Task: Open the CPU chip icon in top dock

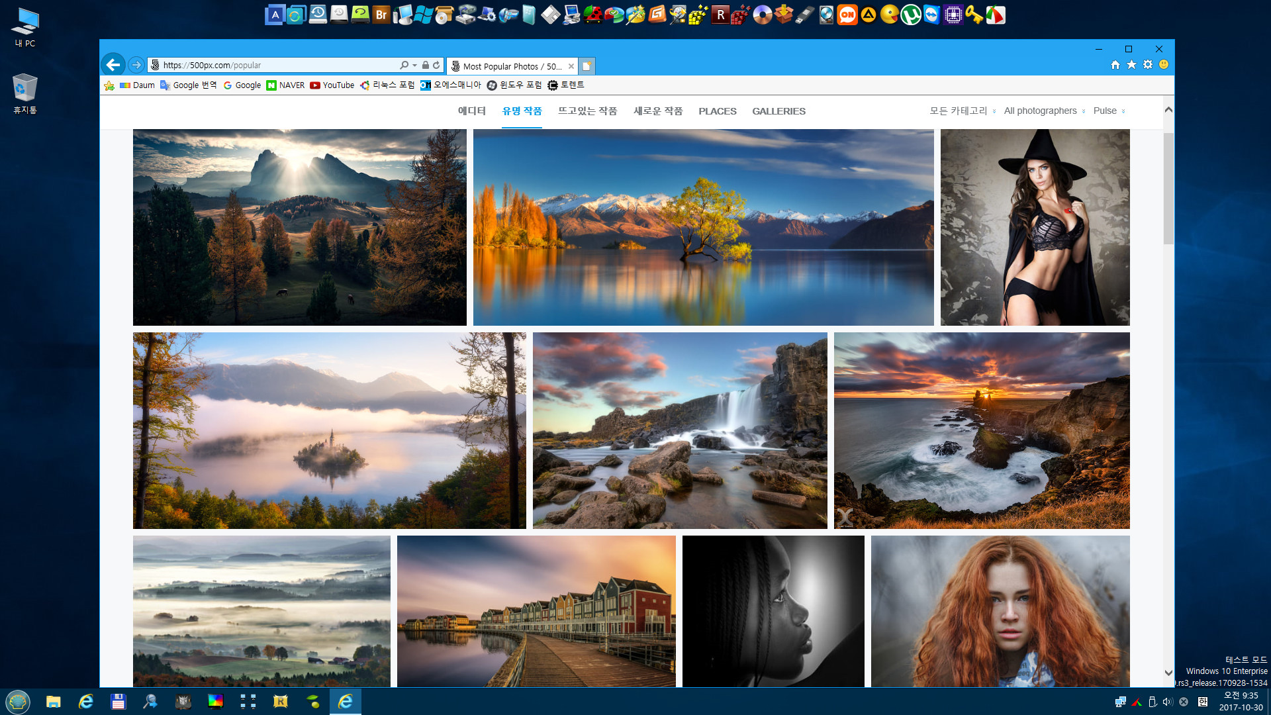Action: point(953,15)
